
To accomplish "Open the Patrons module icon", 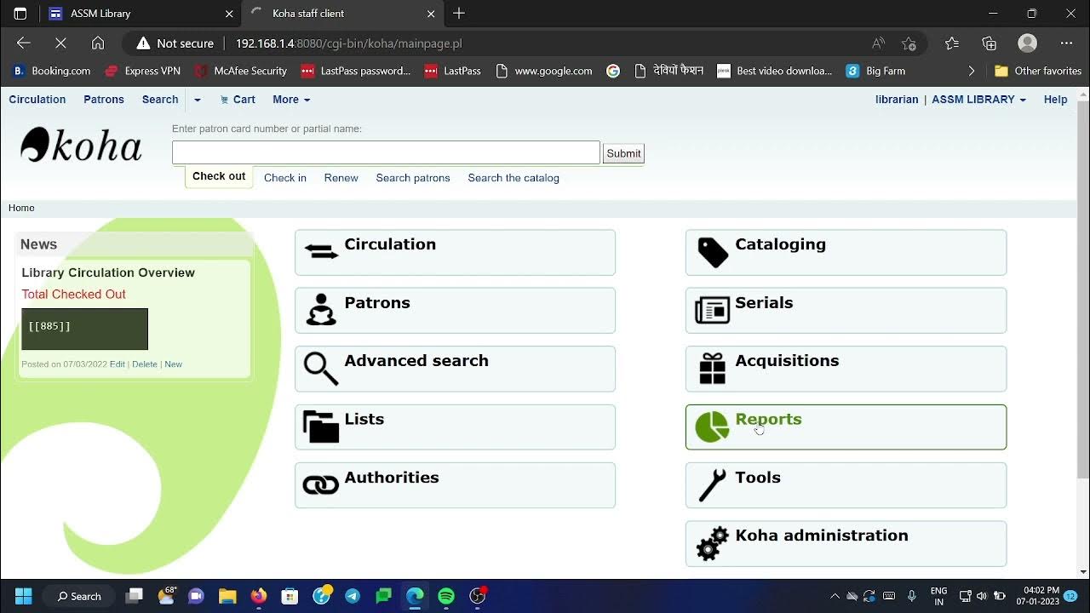I will point(321,310).
